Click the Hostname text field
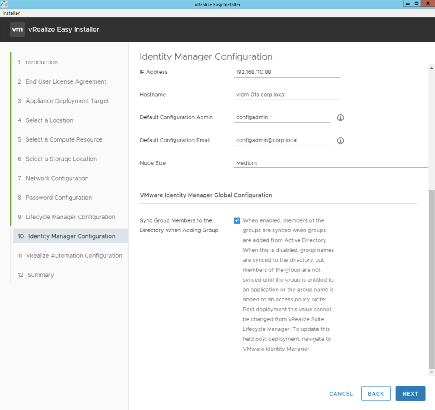The image size is (435, 410). (287, 95)
